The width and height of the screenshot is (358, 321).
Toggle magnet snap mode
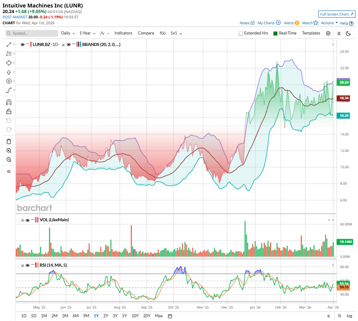[x=9, y=102]
